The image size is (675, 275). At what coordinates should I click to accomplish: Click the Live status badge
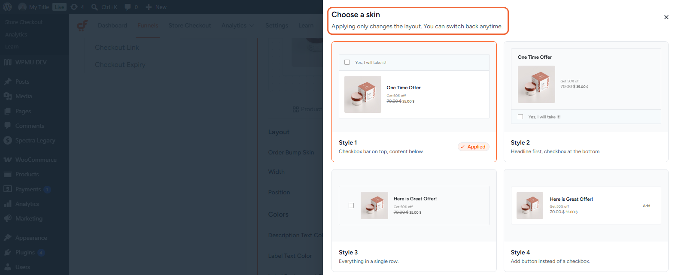(59, 7)
